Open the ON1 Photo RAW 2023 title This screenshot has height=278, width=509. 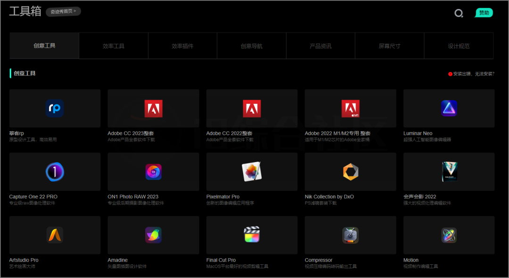point(133,196)
